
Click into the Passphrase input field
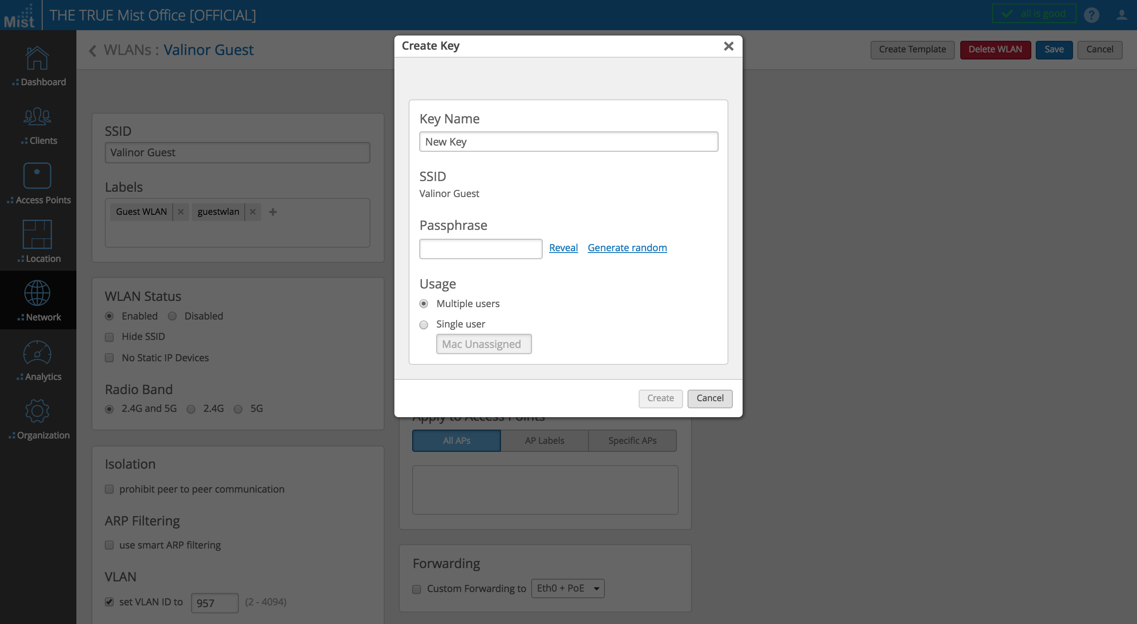[x=481, y=249]
